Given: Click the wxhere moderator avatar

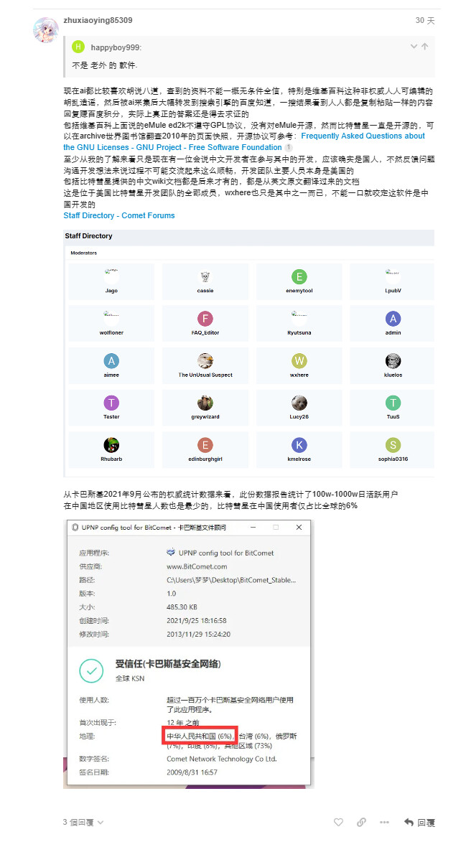Looking at the screenshot, I should click(299, 361).
